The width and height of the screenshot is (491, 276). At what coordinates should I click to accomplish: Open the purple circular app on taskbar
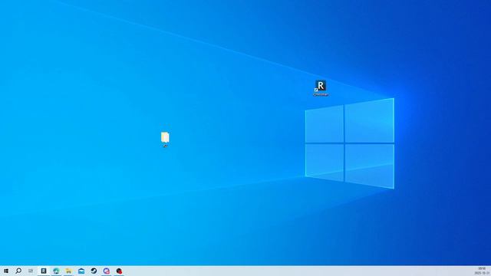(107, 271)
